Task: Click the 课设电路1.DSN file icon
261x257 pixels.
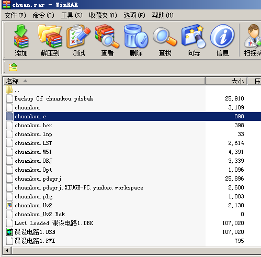Action: (x=9, y=232)
